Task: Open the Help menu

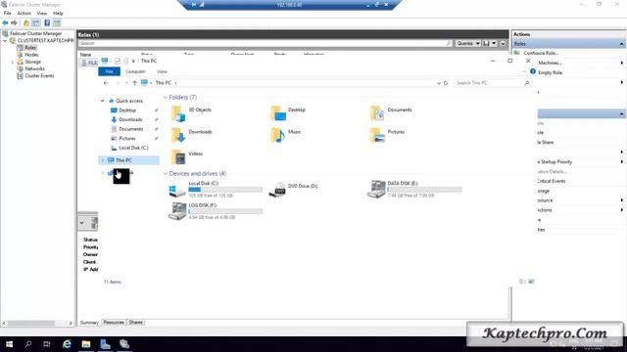Action: [58, 13]
